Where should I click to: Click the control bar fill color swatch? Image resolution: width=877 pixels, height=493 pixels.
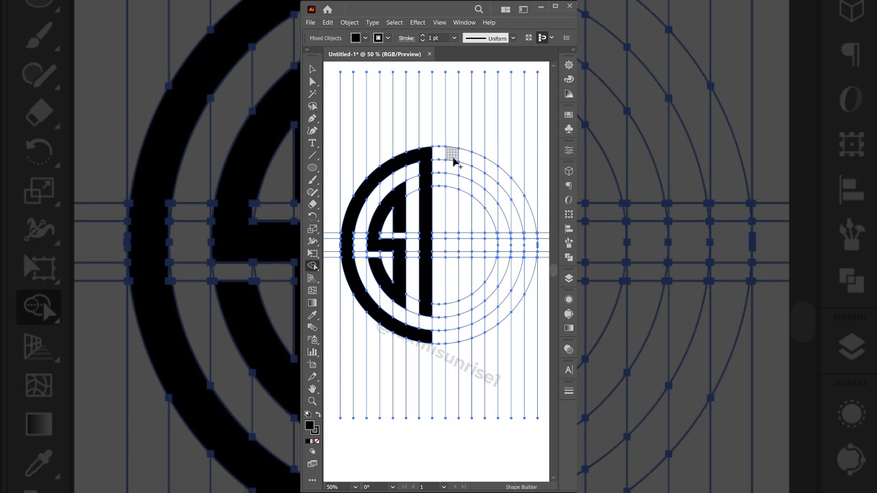pos(356,38)
